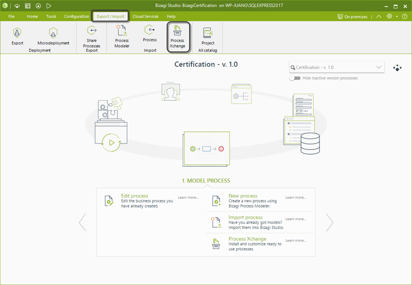The image size is (412, 285).
Task: Click the All catalog group label
Action: coord(208,51)
